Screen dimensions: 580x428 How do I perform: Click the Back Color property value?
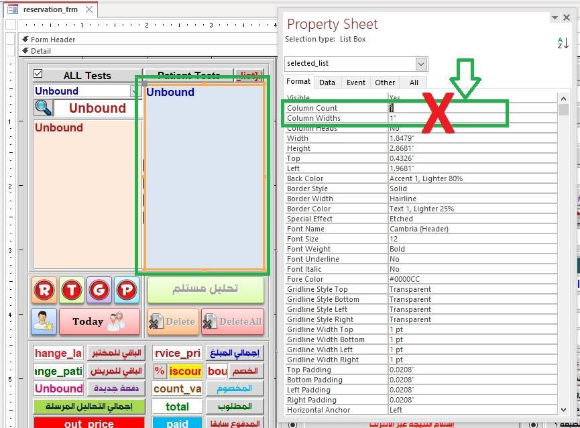click(472, 178)
